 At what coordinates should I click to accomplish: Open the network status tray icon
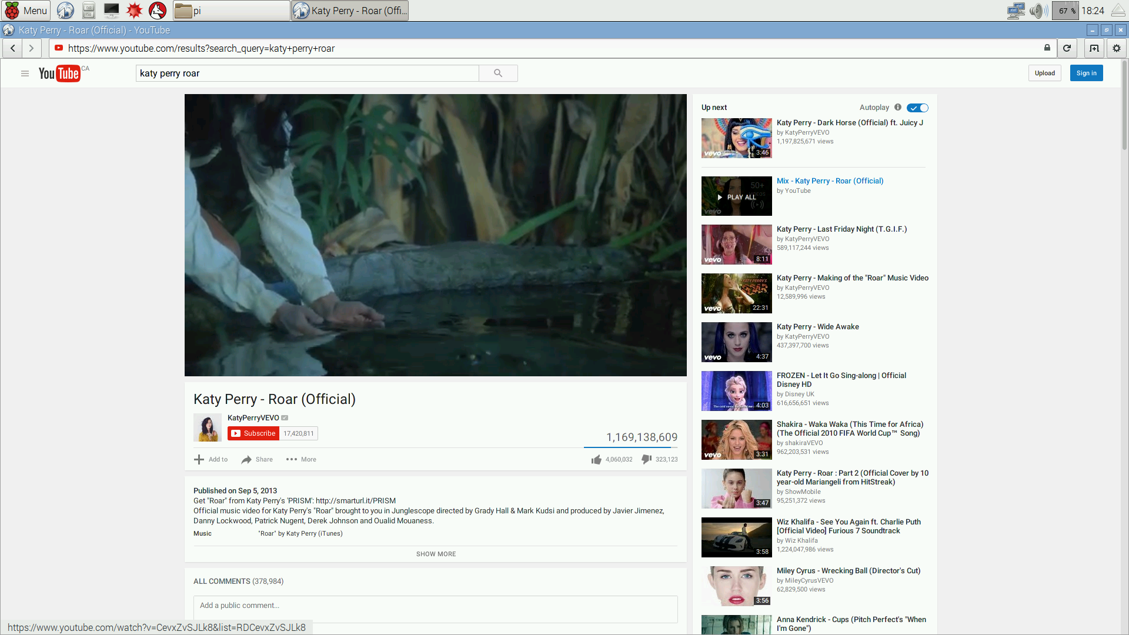click(x=1016, y=11)
